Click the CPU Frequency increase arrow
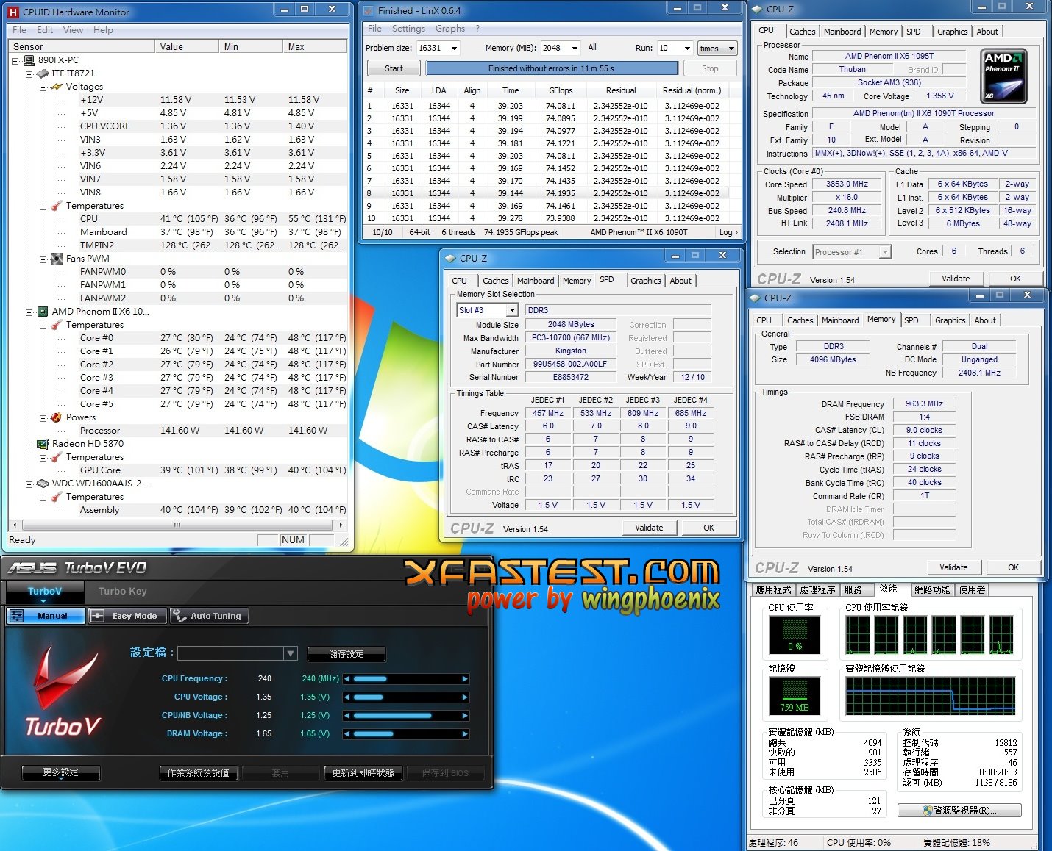This screenshot has width=1052, height=851. [465, 679]
